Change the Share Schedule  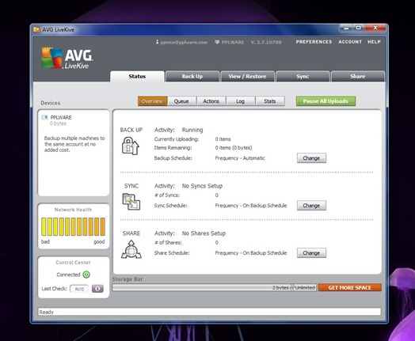point(311,252)
